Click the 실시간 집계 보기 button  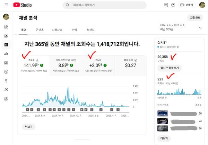click(x=170, y=68)
